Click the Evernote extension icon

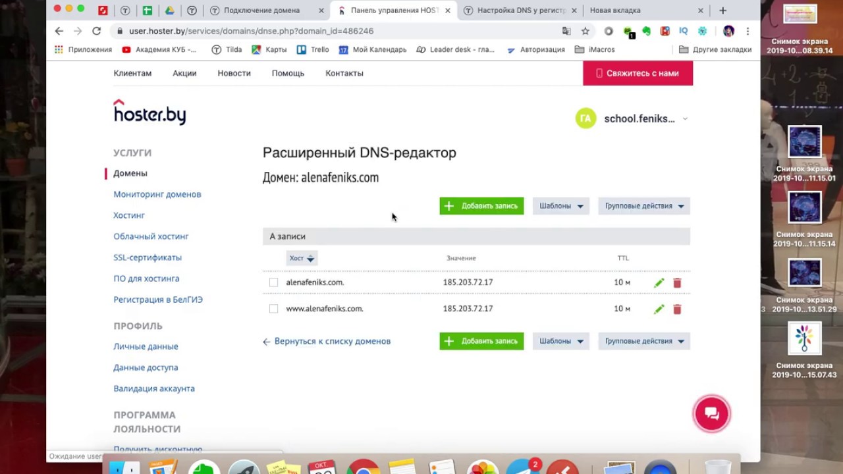tap(647, 31)
